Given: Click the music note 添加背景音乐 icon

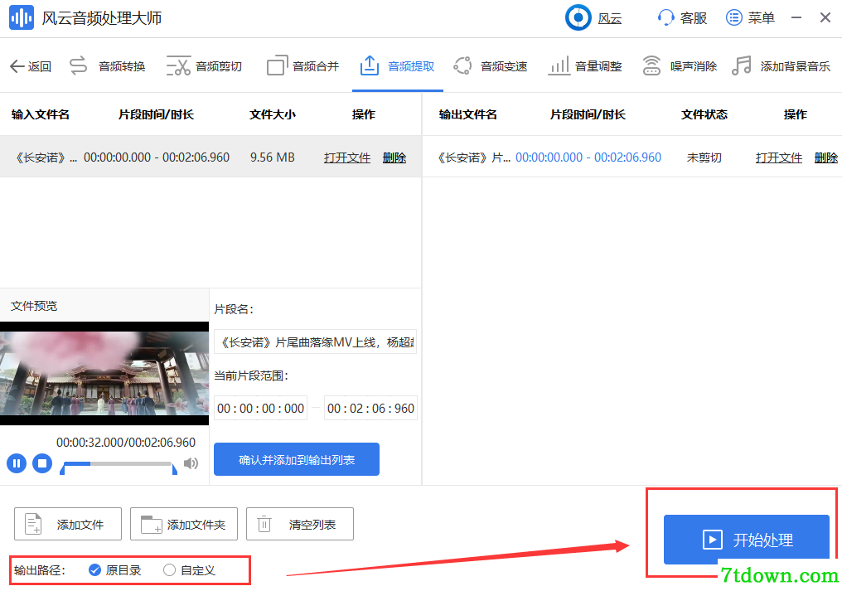Looking at the screenshot, I should pos(742,65).
